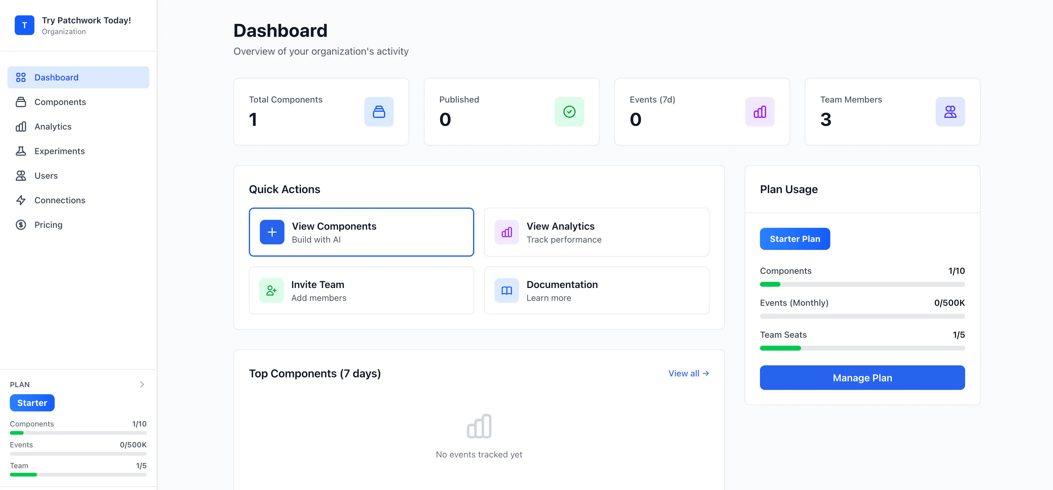The width and height of the screenshot is (1053, 490).
Task: Click the No events tracked yet text
Action: tap(479, 454)
